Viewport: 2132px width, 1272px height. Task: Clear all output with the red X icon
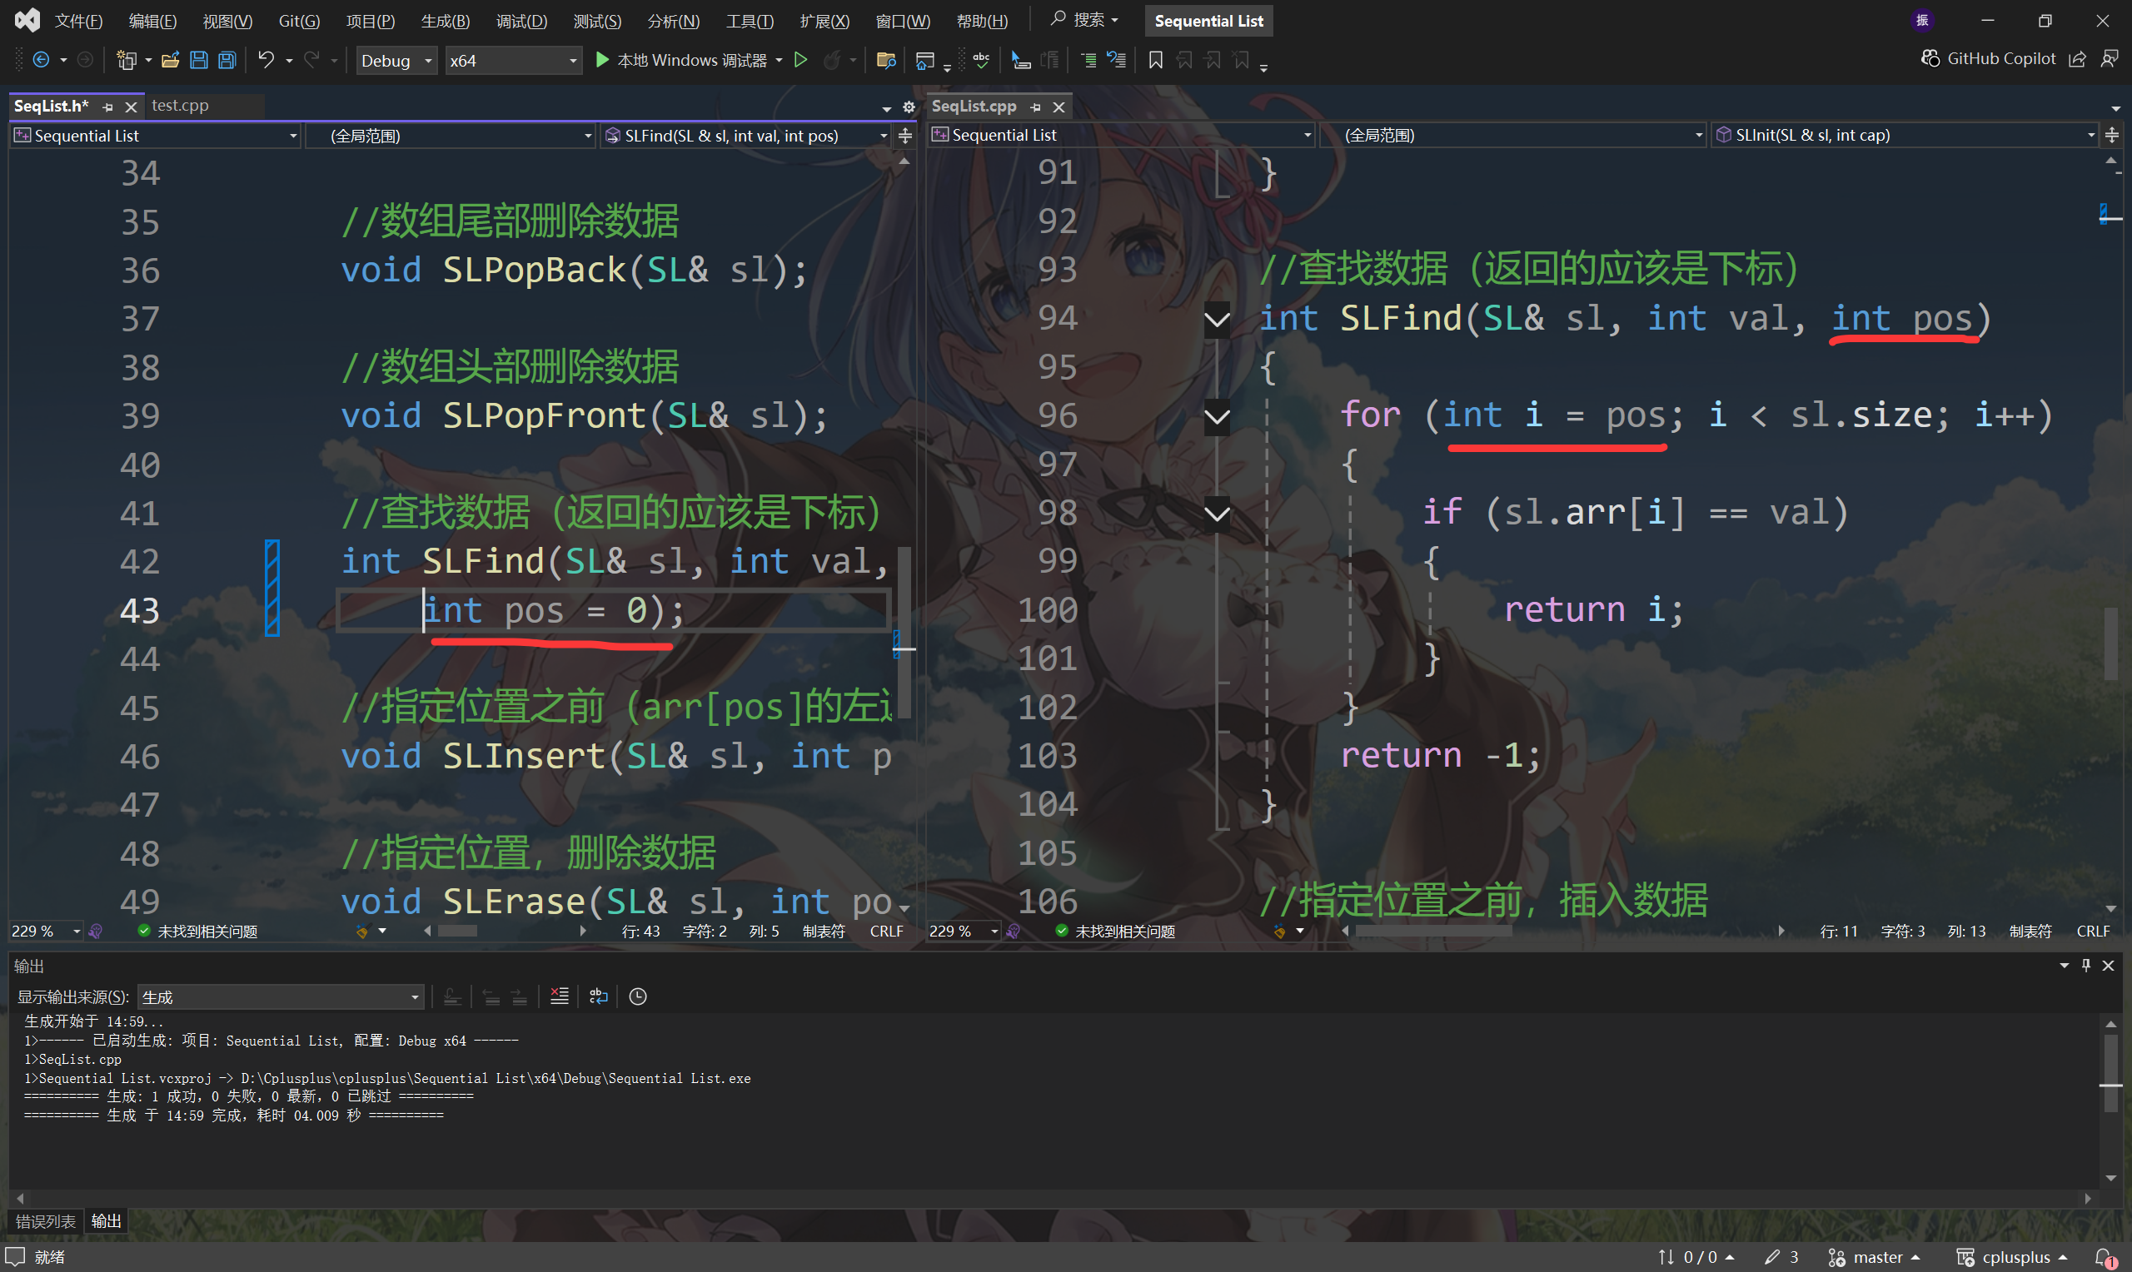tap(559, 996)
